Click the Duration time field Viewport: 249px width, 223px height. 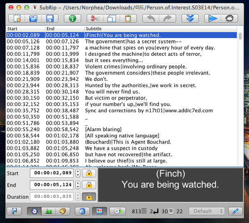point(52,197)
